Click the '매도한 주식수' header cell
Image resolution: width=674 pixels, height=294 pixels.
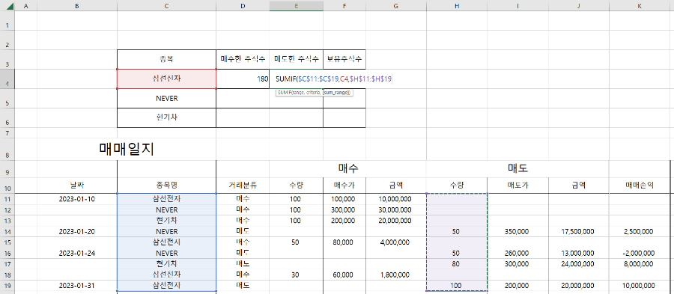click(296, 59)
